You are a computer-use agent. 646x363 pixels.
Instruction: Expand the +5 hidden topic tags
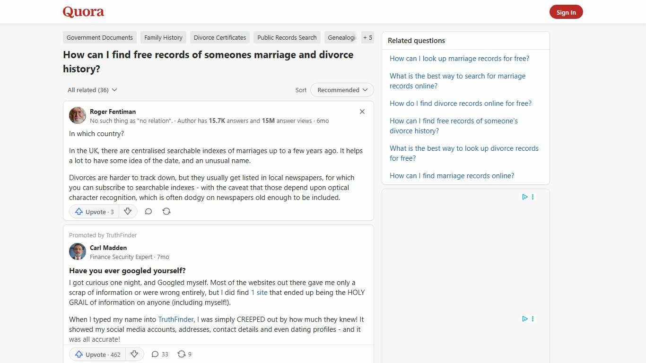pyautogui.click(x=367, y=37)
